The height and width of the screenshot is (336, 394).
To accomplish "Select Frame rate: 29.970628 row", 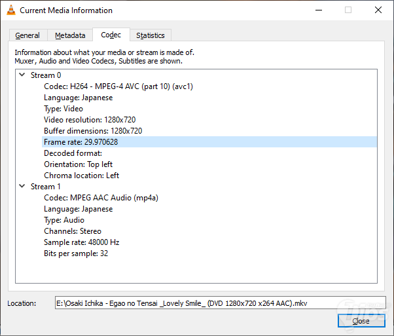I will point(209,142).
